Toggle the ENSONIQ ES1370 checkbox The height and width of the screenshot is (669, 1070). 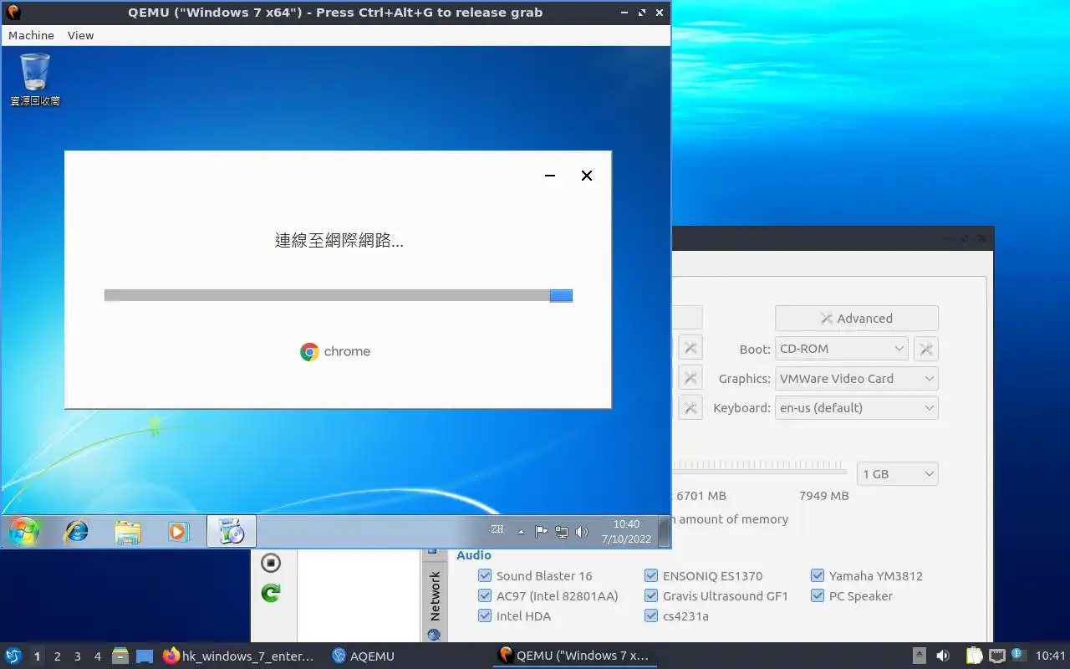point(651,575)
